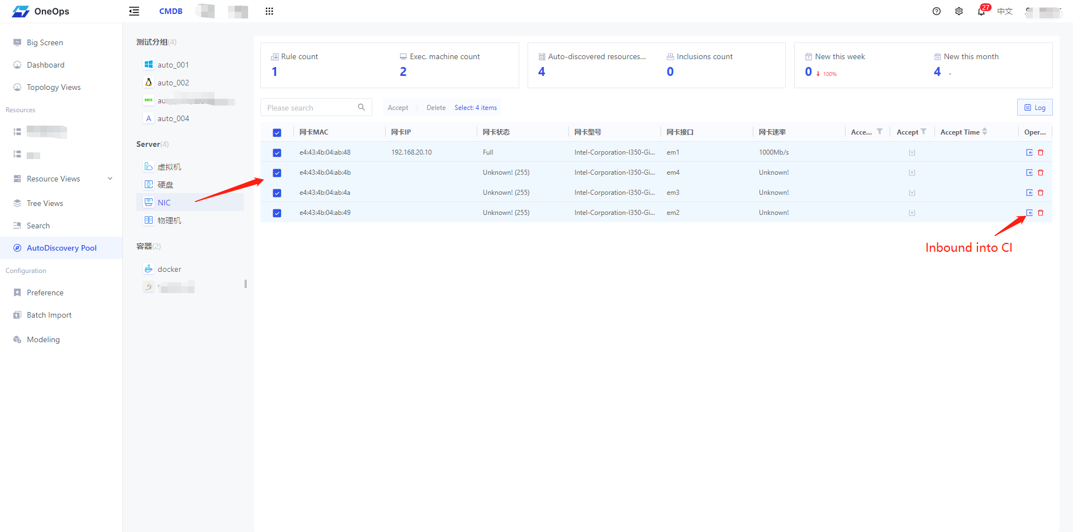
Task: Select docker under 容器
Action: pos(169,269)
